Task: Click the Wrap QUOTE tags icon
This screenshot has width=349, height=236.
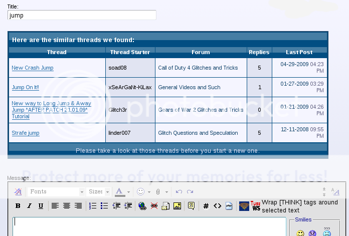Action: 191,206
